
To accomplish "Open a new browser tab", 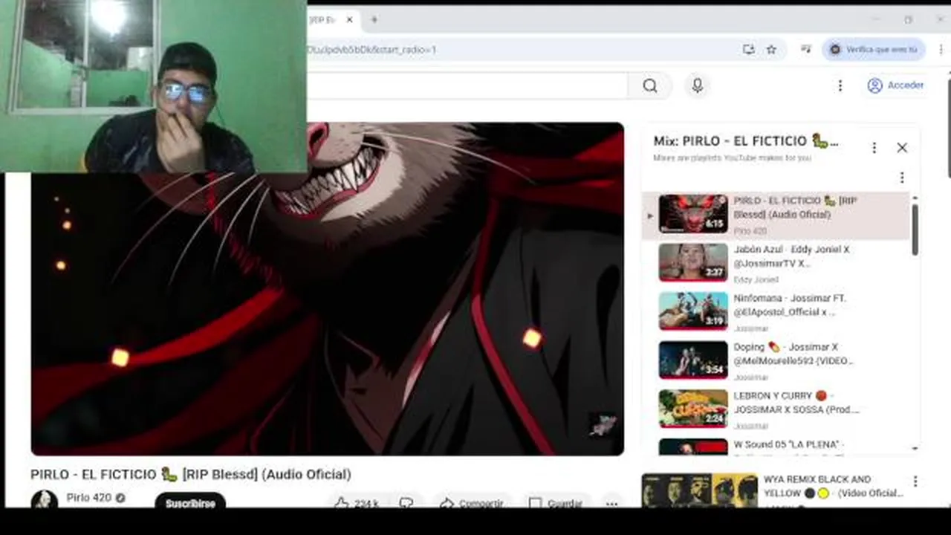I will coord(374,20).
